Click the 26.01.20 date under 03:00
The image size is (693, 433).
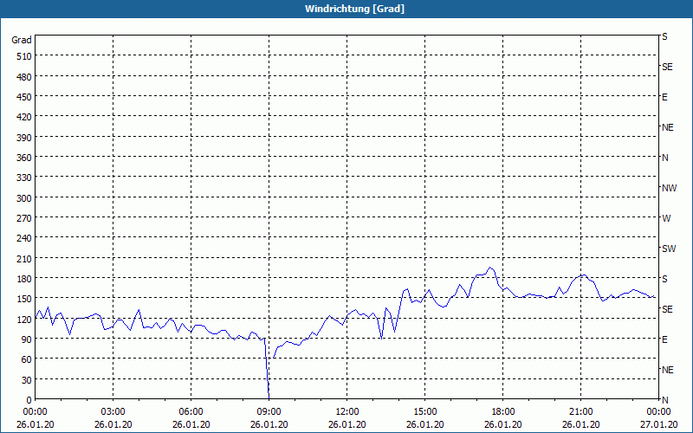pos(113,424)
